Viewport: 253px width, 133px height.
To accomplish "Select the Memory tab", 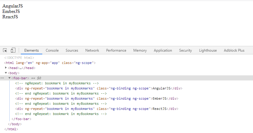I will [140, 50].
